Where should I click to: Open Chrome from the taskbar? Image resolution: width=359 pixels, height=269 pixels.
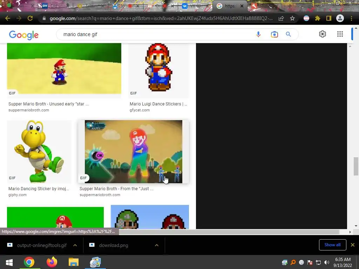coord(29,262)
